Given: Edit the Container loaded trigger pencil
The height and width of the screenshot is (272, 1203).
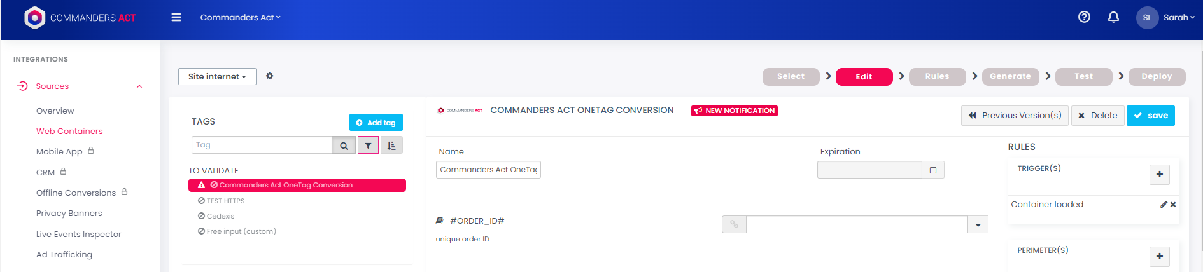Looking at the screenshot, I should tap(1164, 205).
